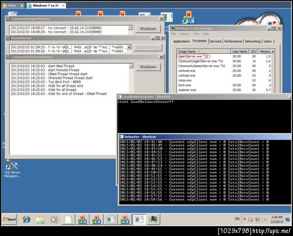Click the EN language indicator
The width and height of the screenshot is (293, 236).
tap(237, 219)
